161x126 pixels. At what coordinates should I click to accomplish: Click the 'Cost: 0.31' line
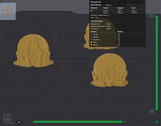(x=94, y=18)
